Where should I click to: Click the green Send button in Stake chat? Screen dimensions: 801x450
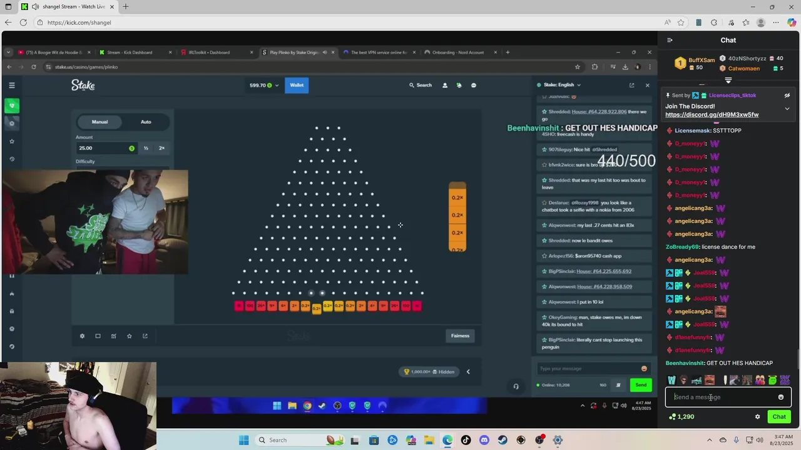(x=641, y=385)
